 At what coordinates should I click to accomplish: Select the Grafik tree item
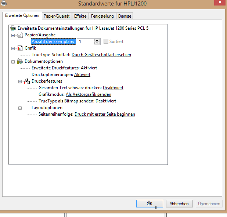pyautogui.click(x=30, y=48)
